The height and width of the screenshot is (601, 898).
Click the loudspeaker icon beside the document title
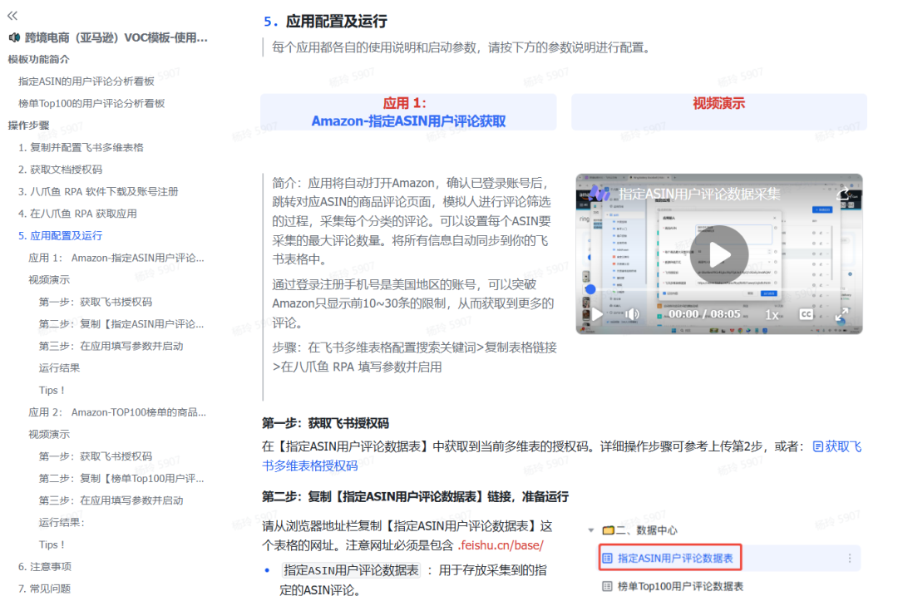pyautogui.click(x=14, y=37)
